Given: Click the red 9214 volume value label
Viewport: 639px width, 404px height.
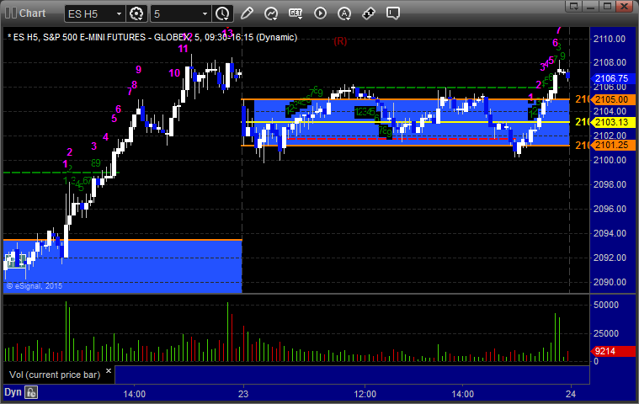Looking at the screenshot, I should [604, 352].
